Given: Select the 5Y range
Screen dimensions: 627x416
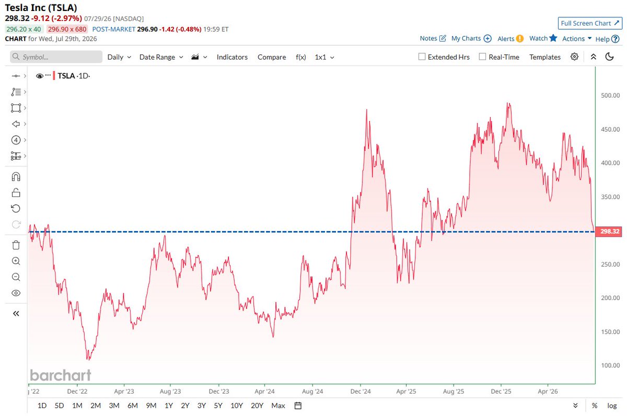Looking at the screenshot, I should (x=219, y=406).
